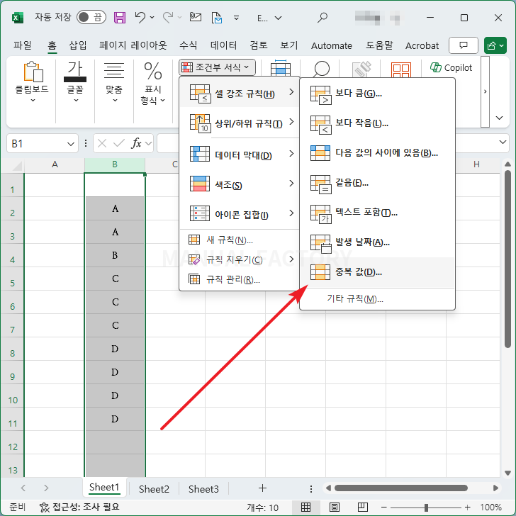
Task: Choose 중복 값 menu option
Action: [377, 272]
